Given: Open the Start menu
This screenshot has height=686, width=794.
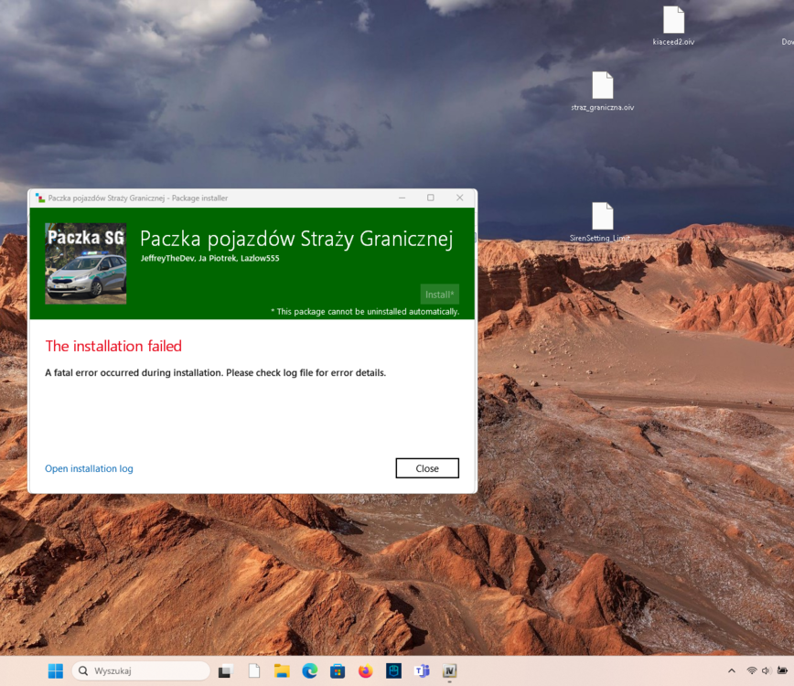Looking at the screenshot, I should (x=55, y=670).
